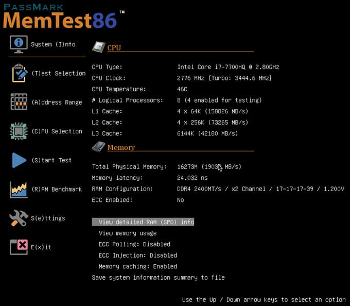Image resolution: width=350 pixels, height=306 pixels.
Task: Toggle ECC Injection: Disabled option
Action: [138, 256]
